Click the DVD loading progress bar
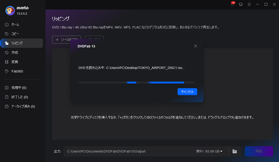Screen dimensions: 279x162 [136, 82]
